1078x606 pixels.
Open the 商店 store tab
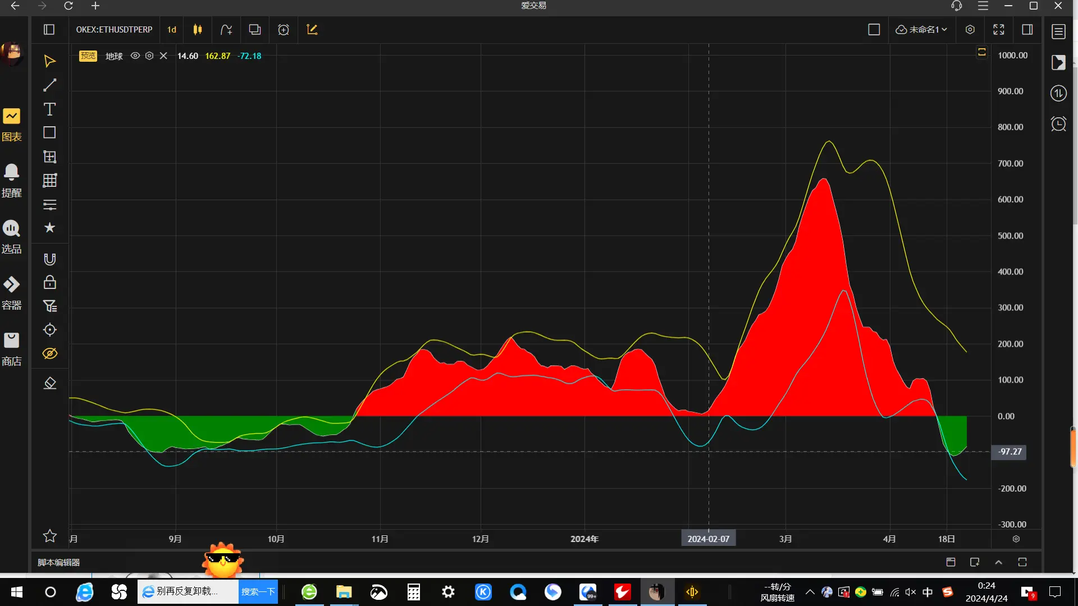point(11,349)
